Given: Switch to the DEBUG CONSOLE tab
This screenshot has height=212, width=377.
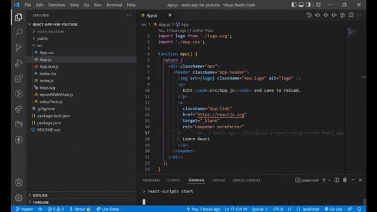Looking at the screenshot, I should [247, 180].
